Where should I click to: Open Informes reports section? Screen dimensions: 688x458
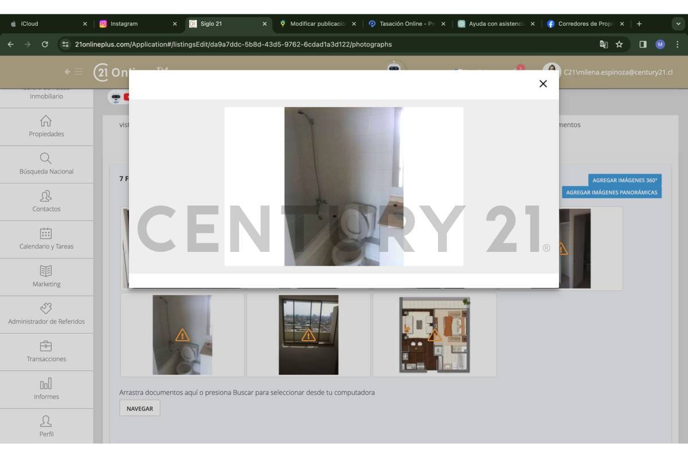46,389
